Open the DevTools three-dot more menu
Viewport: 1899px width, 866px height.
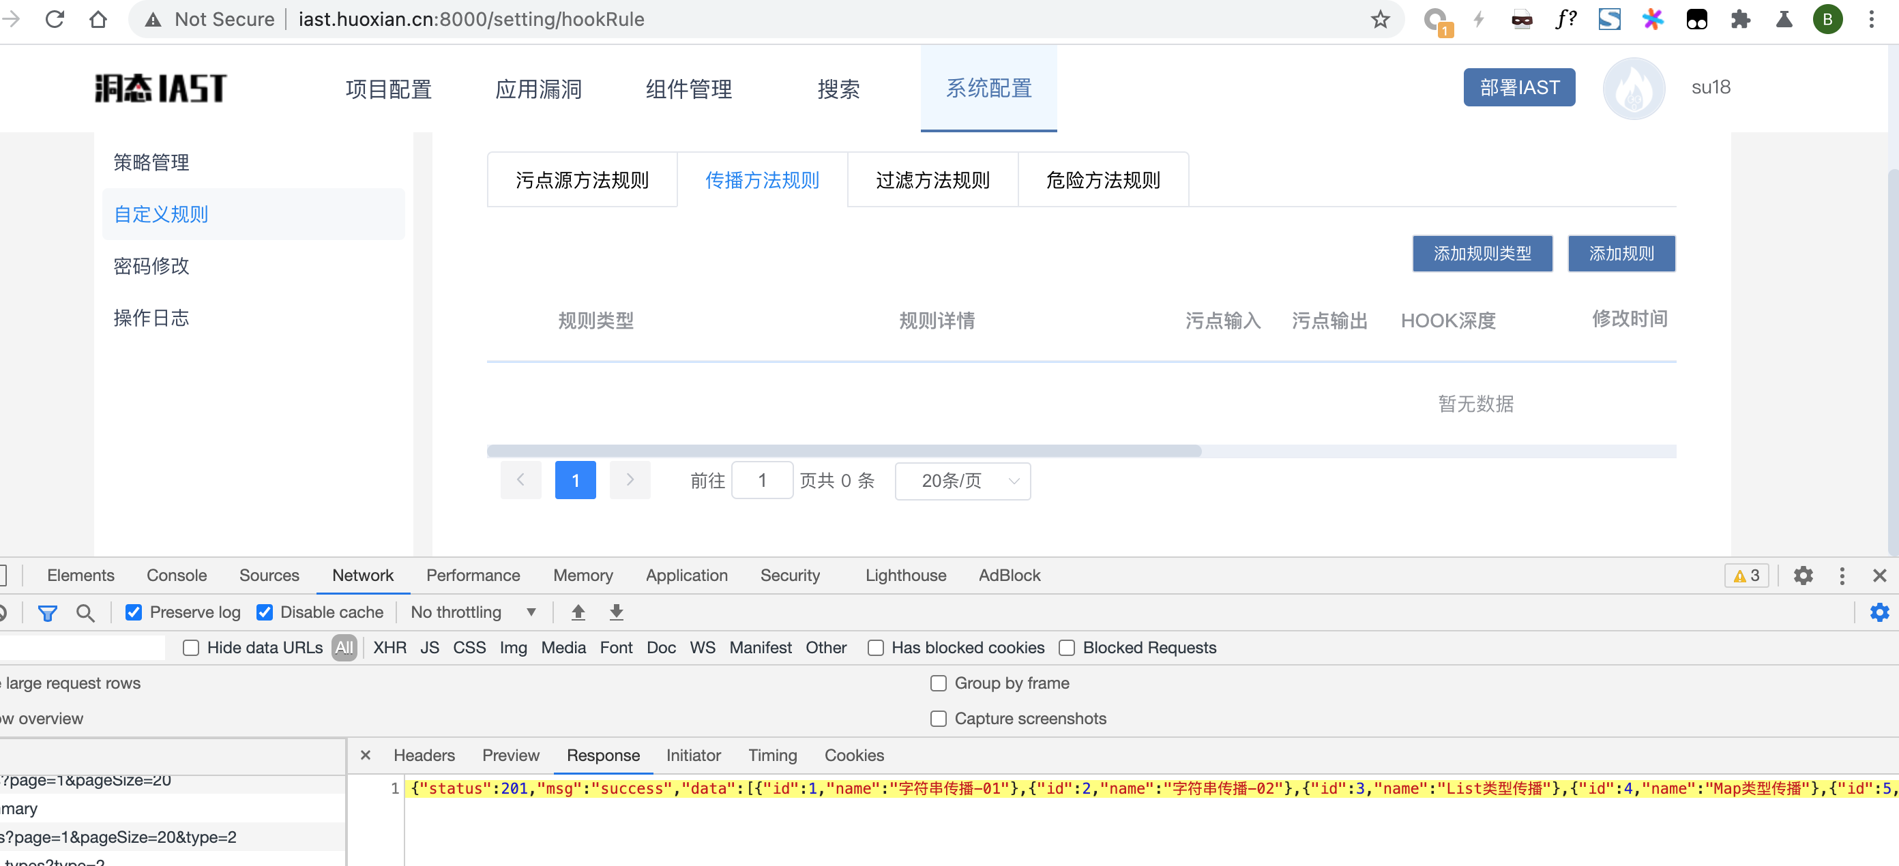1842,576
